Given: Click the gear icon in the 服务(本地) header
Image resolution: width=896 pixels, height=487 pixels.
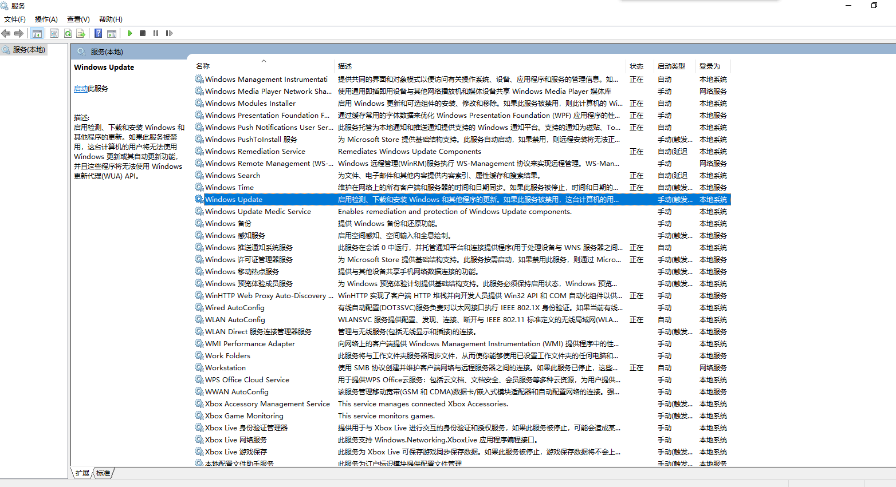Looking at the screenshot, I should click(81, 52).
